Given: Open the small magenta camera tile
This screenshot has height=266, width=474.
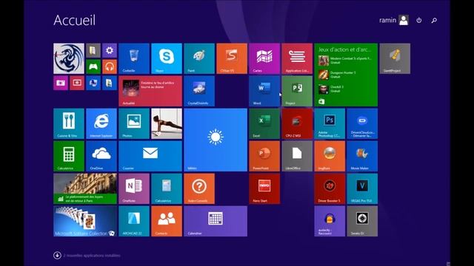Looking at the screenshot, I should pos(61,83).
